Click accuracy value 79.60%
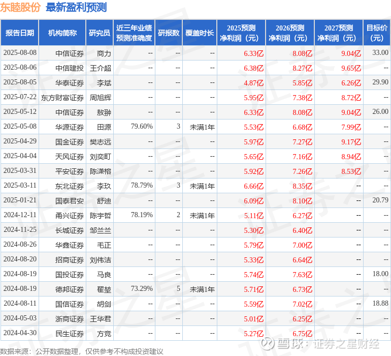Viewport: 391px width, 356px height. [142, 127]
